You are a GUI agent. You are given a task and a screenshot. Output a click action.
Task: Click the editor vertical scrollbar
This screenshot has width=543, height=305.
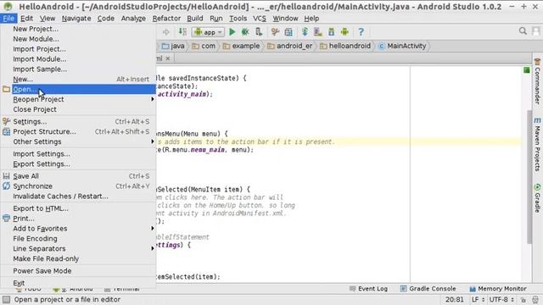[x=529, y=176]
